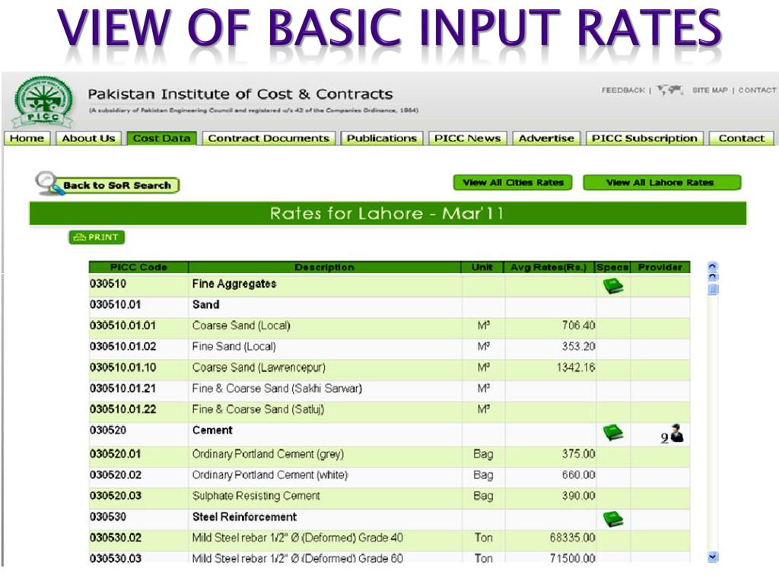
Task: Switch to the Publications tab
Action: pos(382,138)
